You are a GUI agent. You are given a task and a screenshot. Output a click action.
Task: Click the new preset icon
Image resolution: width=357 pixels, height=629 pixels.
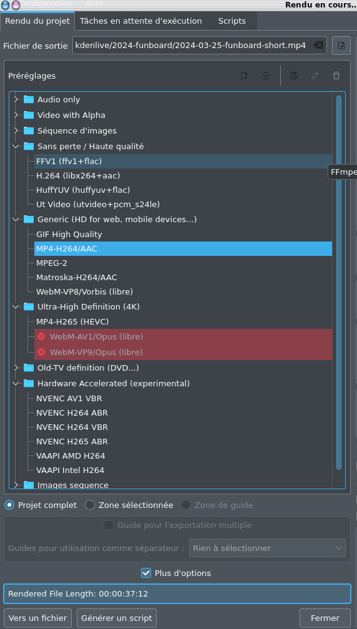[x=244, y=76]
